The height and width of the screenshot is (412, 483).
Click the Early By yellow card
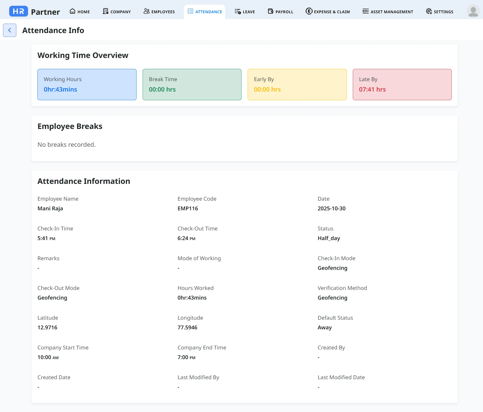pos(297,84)
